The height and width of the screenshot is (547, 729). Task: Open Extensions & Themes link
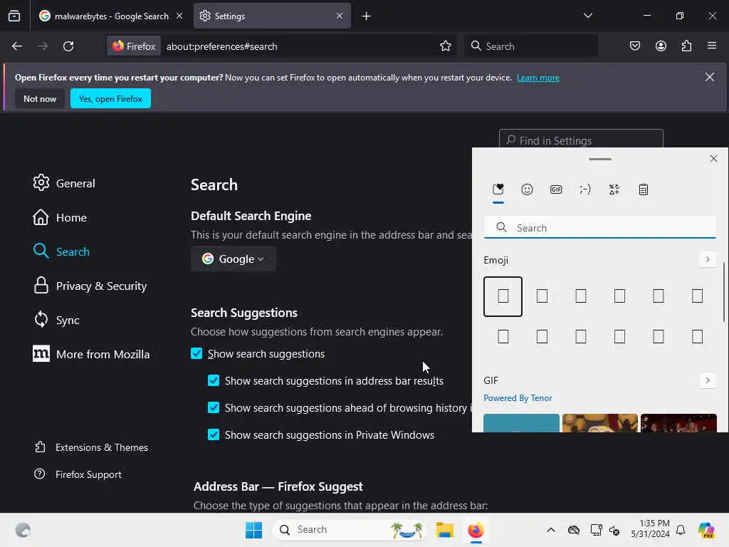pyautogui.click(x=91, y=447)
